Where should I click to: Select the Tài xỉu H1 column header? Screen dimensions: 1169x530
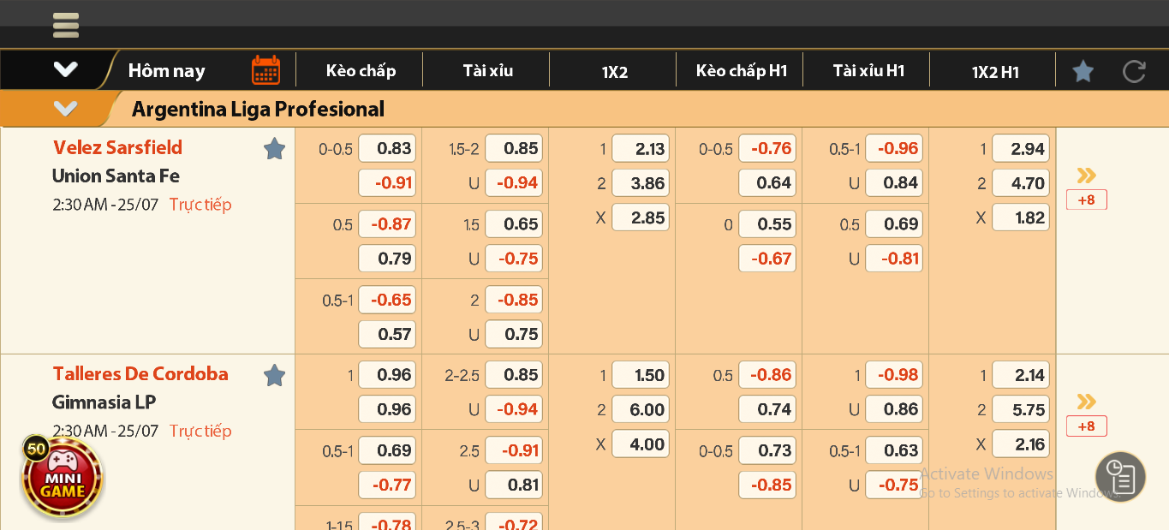point(868,71)
